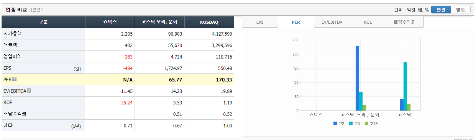Click the '23 bar for 코스닥 in chart
476x140 pixels.
405,86
